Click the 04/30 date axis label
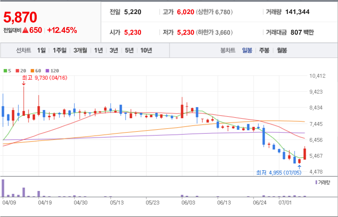Viewport: 338px width, 217px height. point(81,203)
